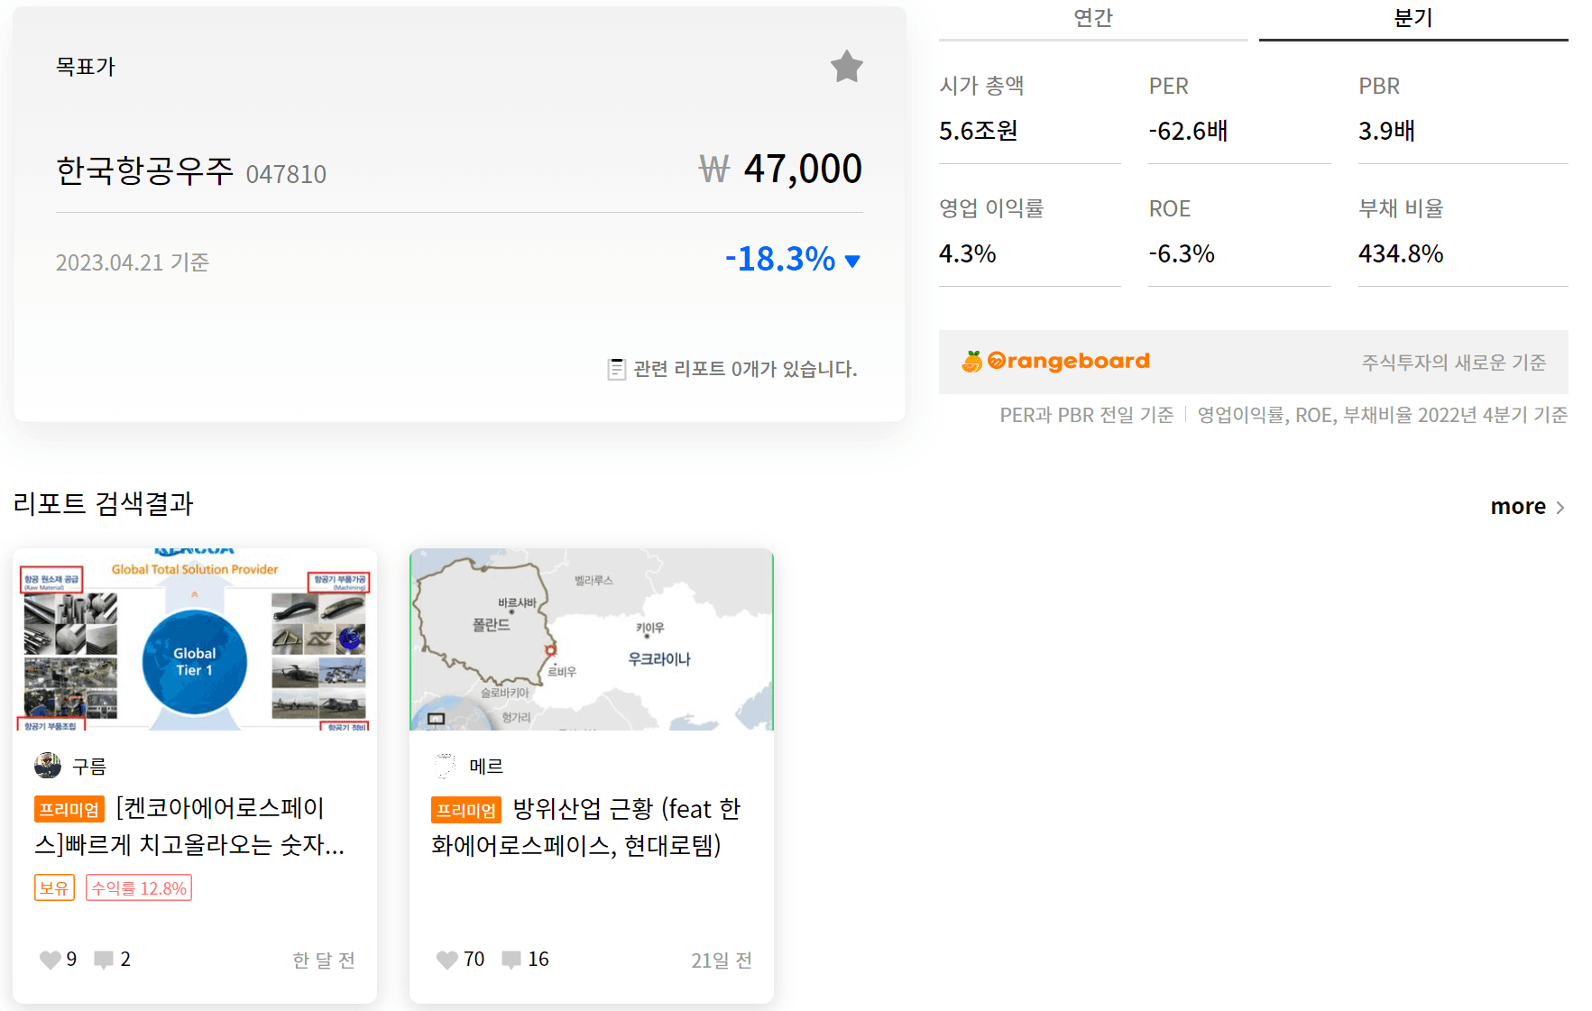Open Global Tier 1 thumbnail image
This screenshot has width=1592, height=1011.
[195, 639]
